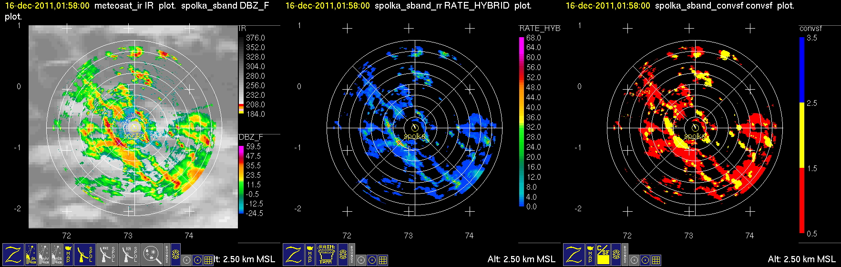Toggle the grid icon in rain rate panel

383,260
